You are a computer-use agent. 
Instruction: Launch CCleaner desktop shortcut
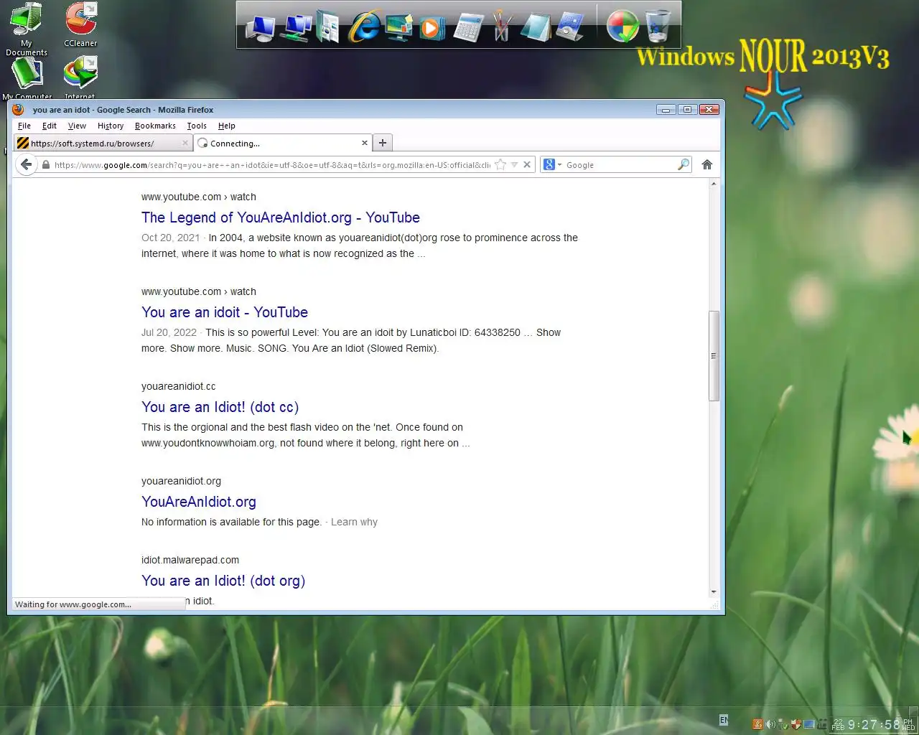click(80, 25)
